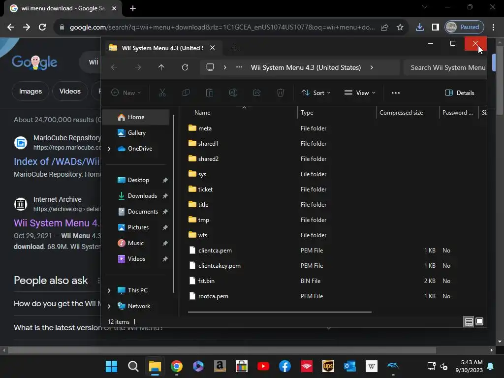504x378 pixels.
Task: Select the rootca.pem file
Action: coord(213,296)
